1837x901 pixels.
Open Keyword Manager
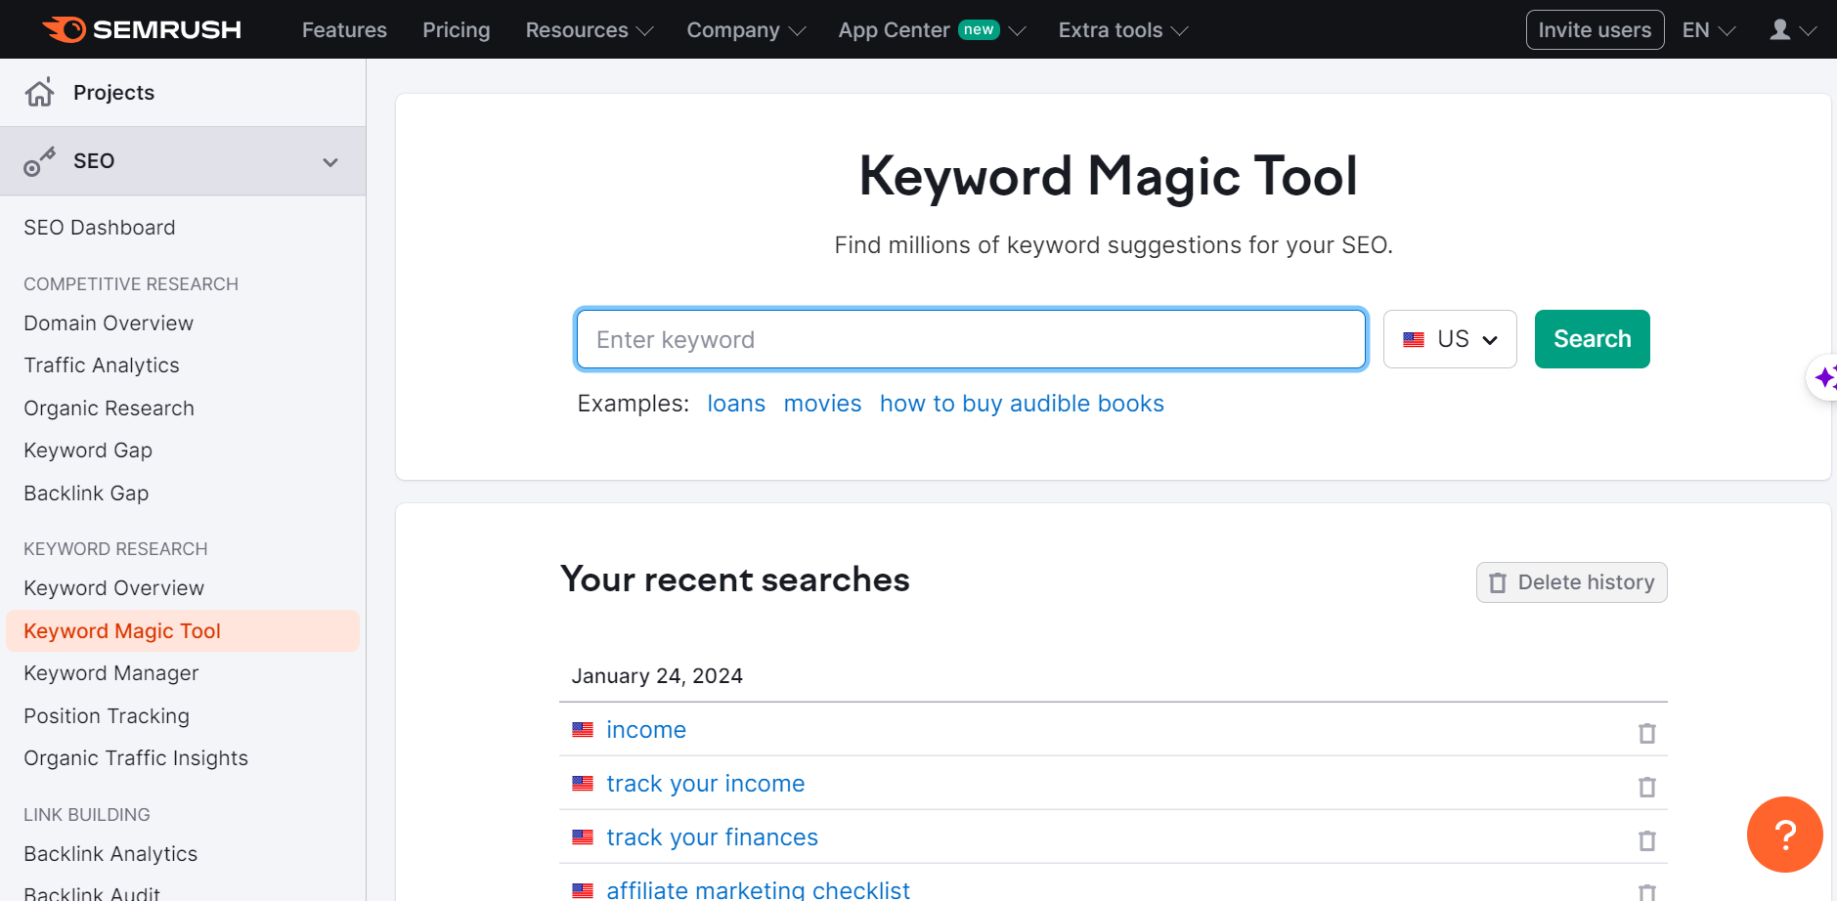coord(110,673)
